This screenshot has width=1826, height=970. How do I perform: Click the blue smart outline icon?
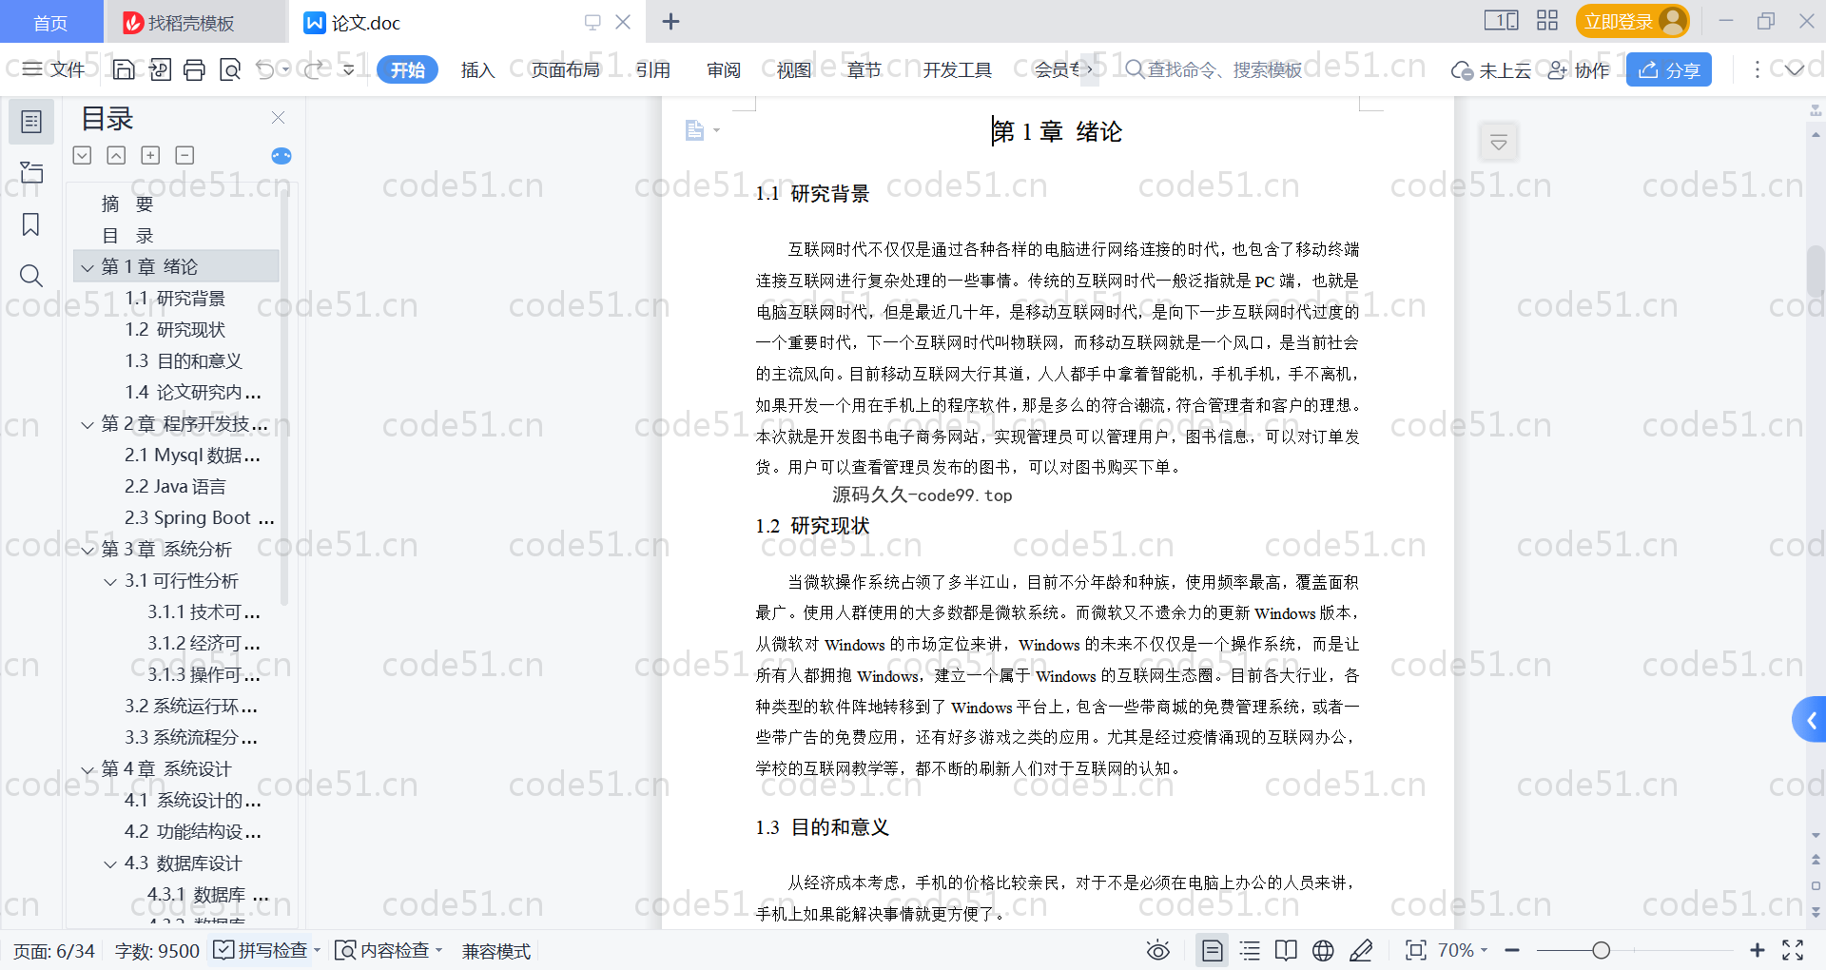click(282, 156)
